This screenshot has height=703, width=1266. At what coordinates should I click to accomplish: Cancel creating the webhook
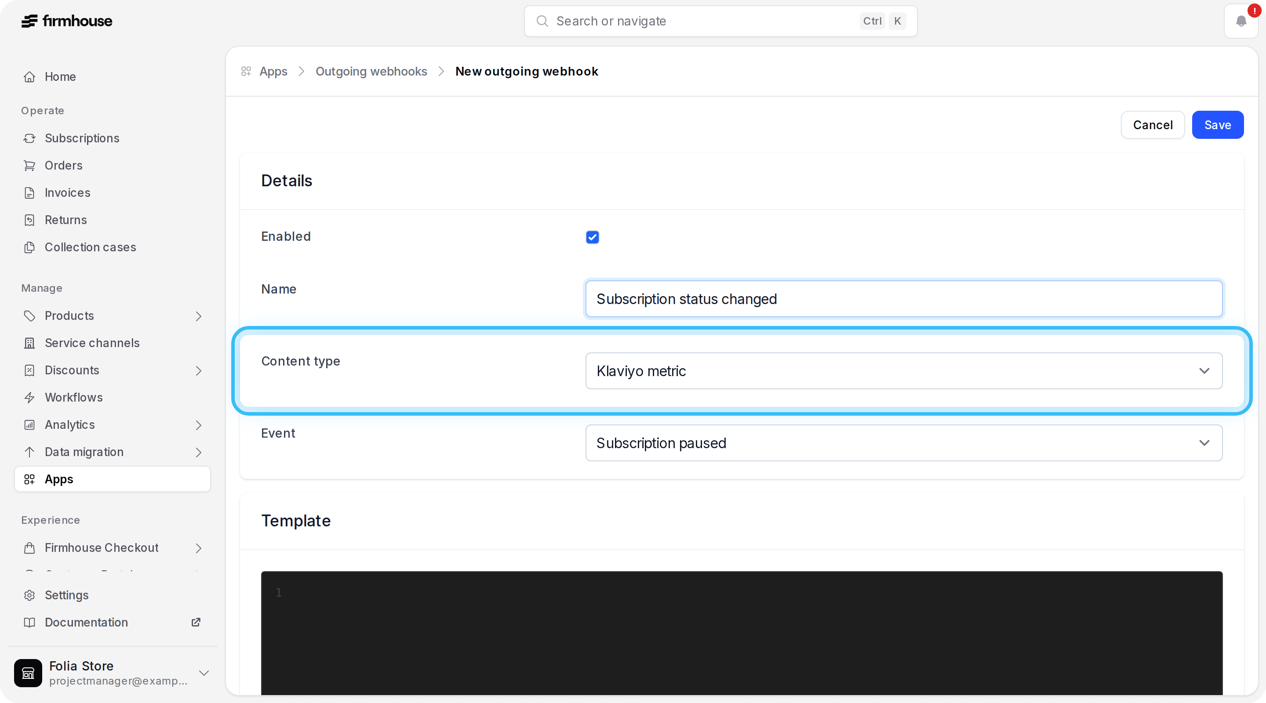pos(1153,125)
